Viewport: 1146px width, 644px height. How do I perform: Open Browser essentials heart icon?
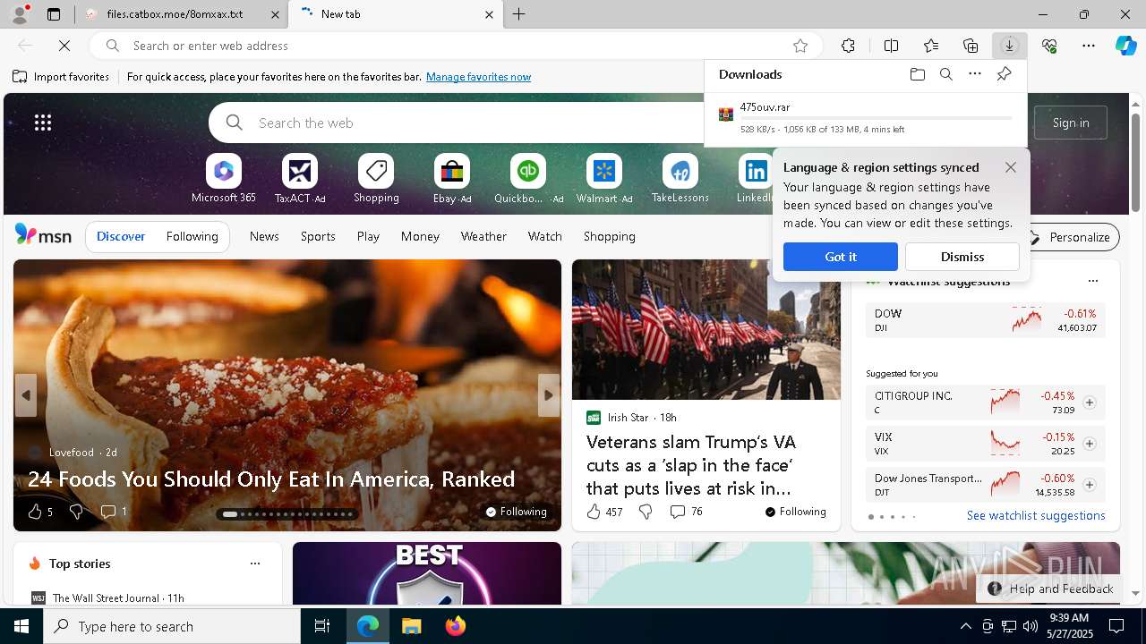(1049, 46)
